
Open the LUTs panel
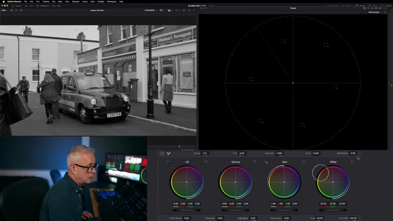29,6
